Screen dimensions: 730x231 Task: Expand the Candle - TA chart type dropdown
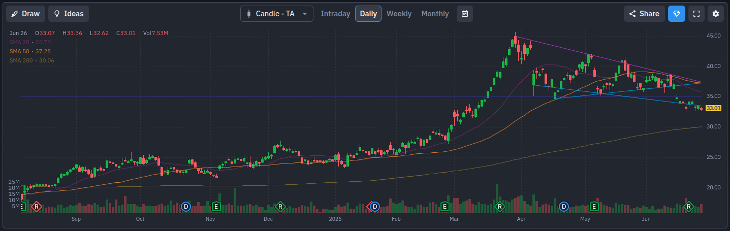pyautogui.click(x=277, y=14)
